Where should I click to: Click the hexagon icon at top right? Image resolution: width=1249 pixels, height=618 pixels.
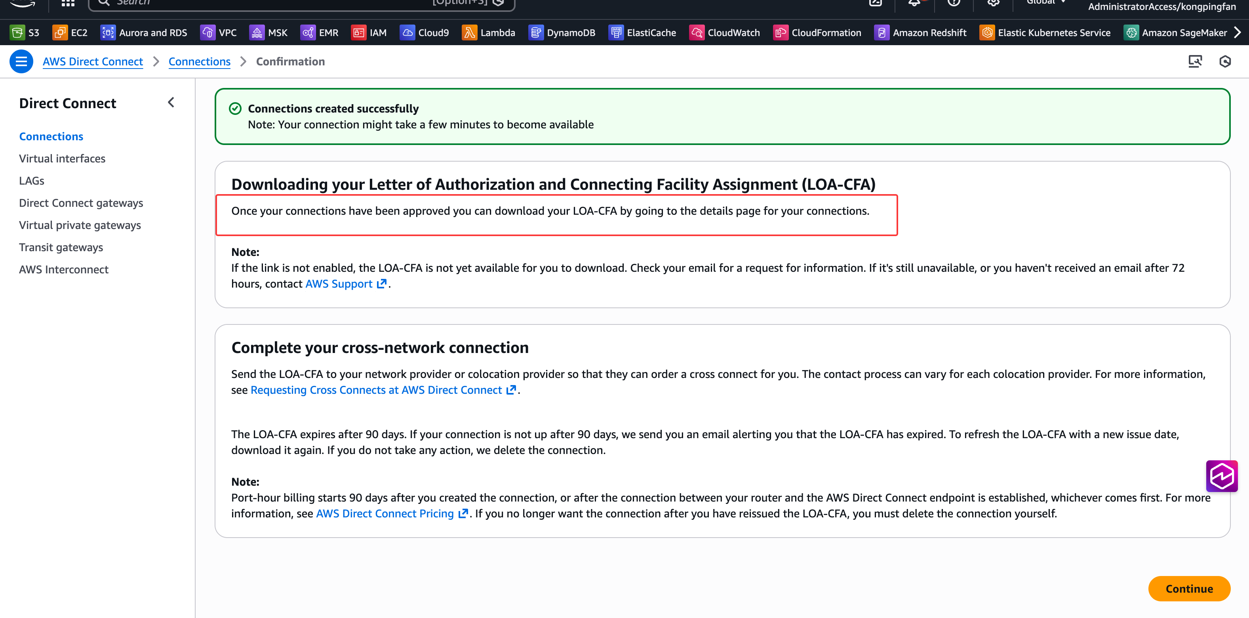point(1225,62)
